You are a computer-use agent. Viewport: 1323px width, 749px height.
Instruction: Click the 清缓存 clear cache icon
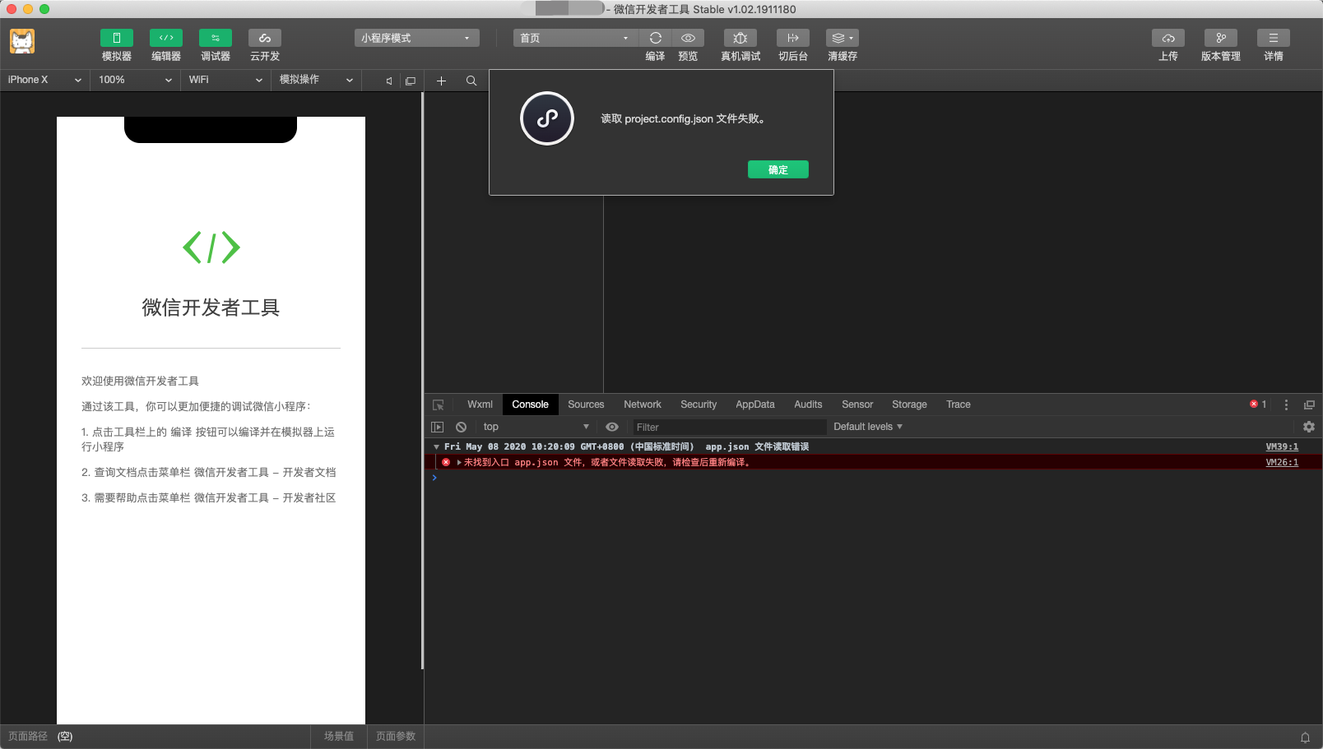pyautogui.click(x=843, y=38)
